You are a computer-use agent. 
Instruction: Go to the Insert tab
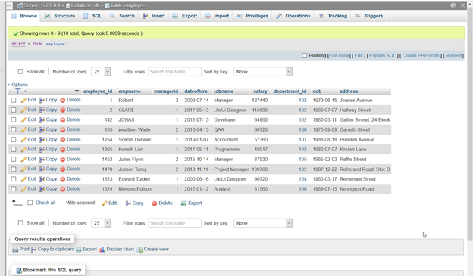point(154,16)
